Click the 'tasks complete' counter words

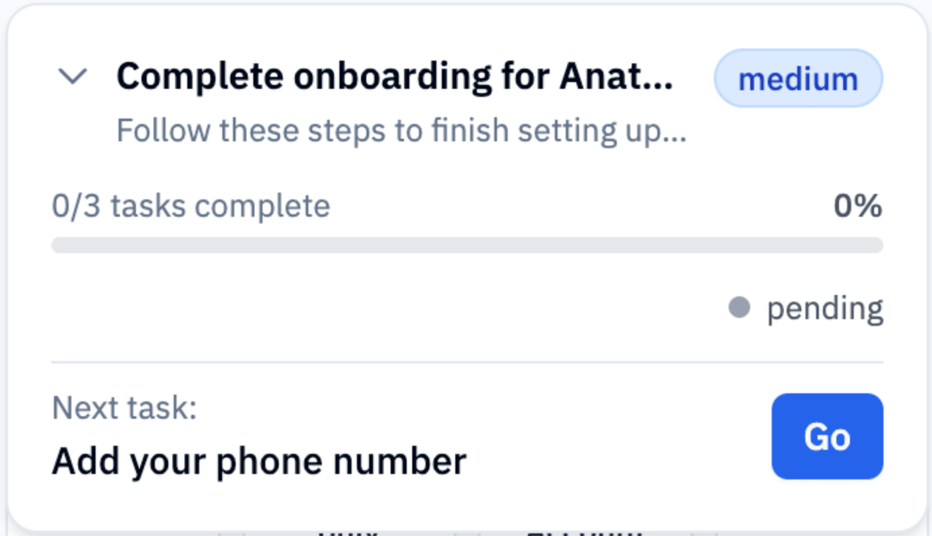[220, 206]
